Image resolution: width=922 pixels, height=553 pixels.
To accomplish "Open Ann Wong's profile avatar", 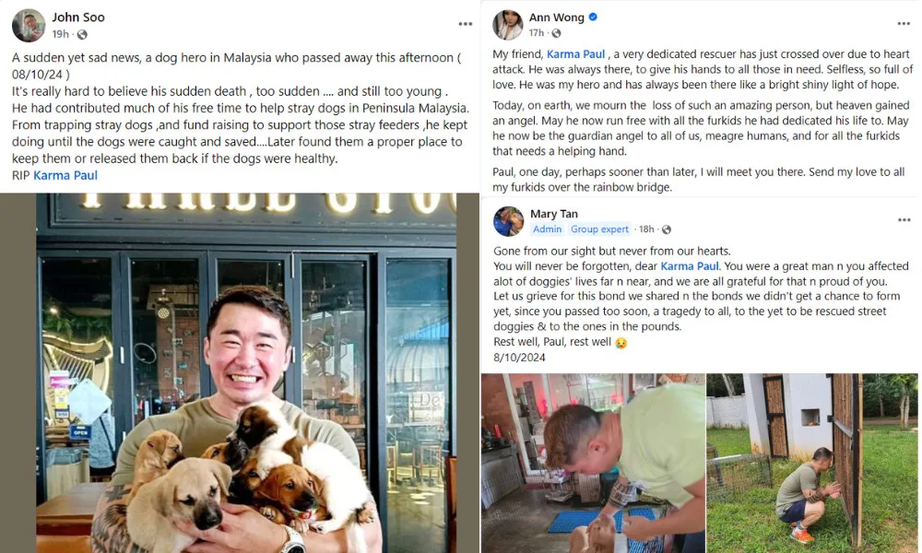I will pos(507,25).
